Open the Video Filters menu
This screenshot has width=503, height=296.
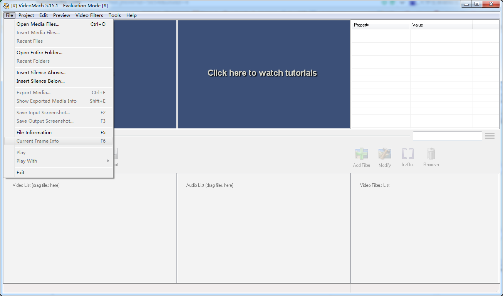(89, 15)
